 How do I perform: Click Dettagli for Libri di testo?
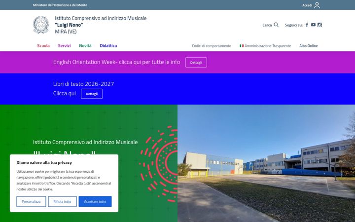(x=92, y=94)
